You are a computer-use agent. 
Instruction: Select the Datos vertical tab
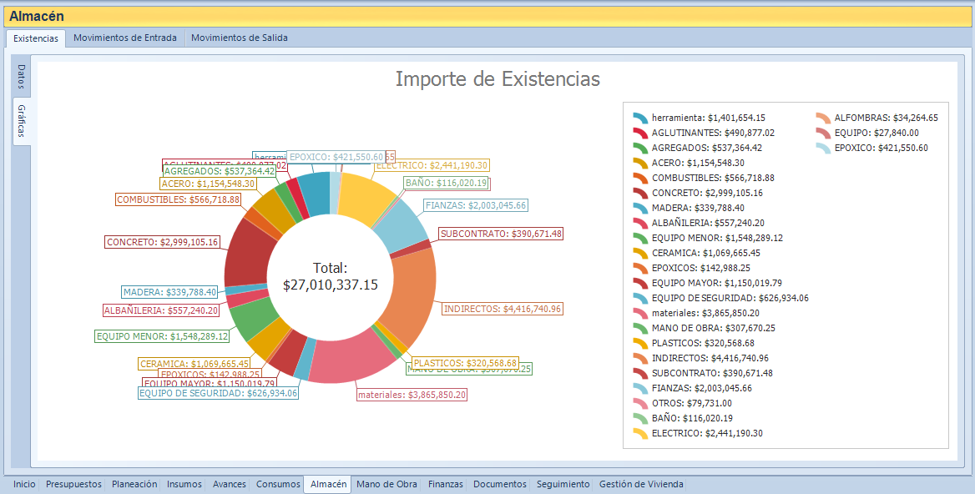click(x=21, y=77)
